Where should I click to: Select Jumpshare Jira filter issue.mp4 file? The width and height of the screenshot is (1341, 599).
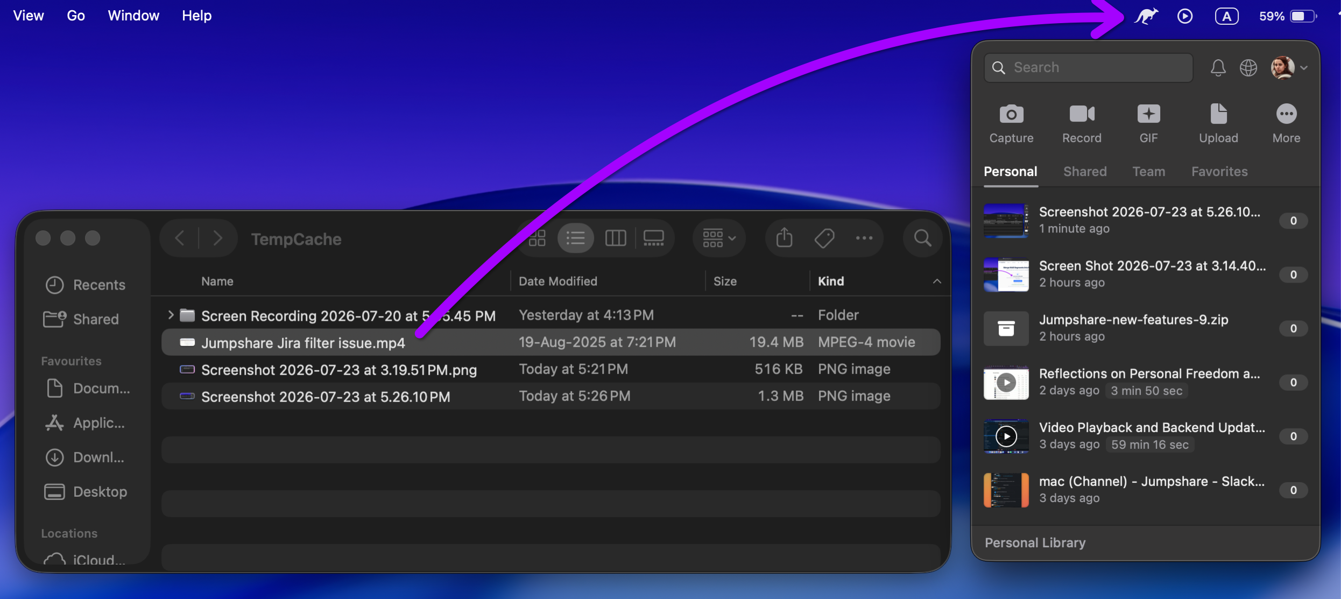point(551,342)
